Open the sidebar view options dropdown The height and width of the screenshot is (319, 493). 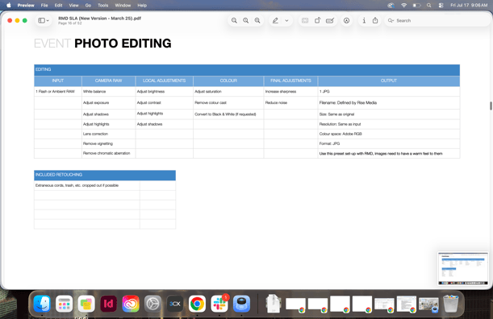coord(44,20)
